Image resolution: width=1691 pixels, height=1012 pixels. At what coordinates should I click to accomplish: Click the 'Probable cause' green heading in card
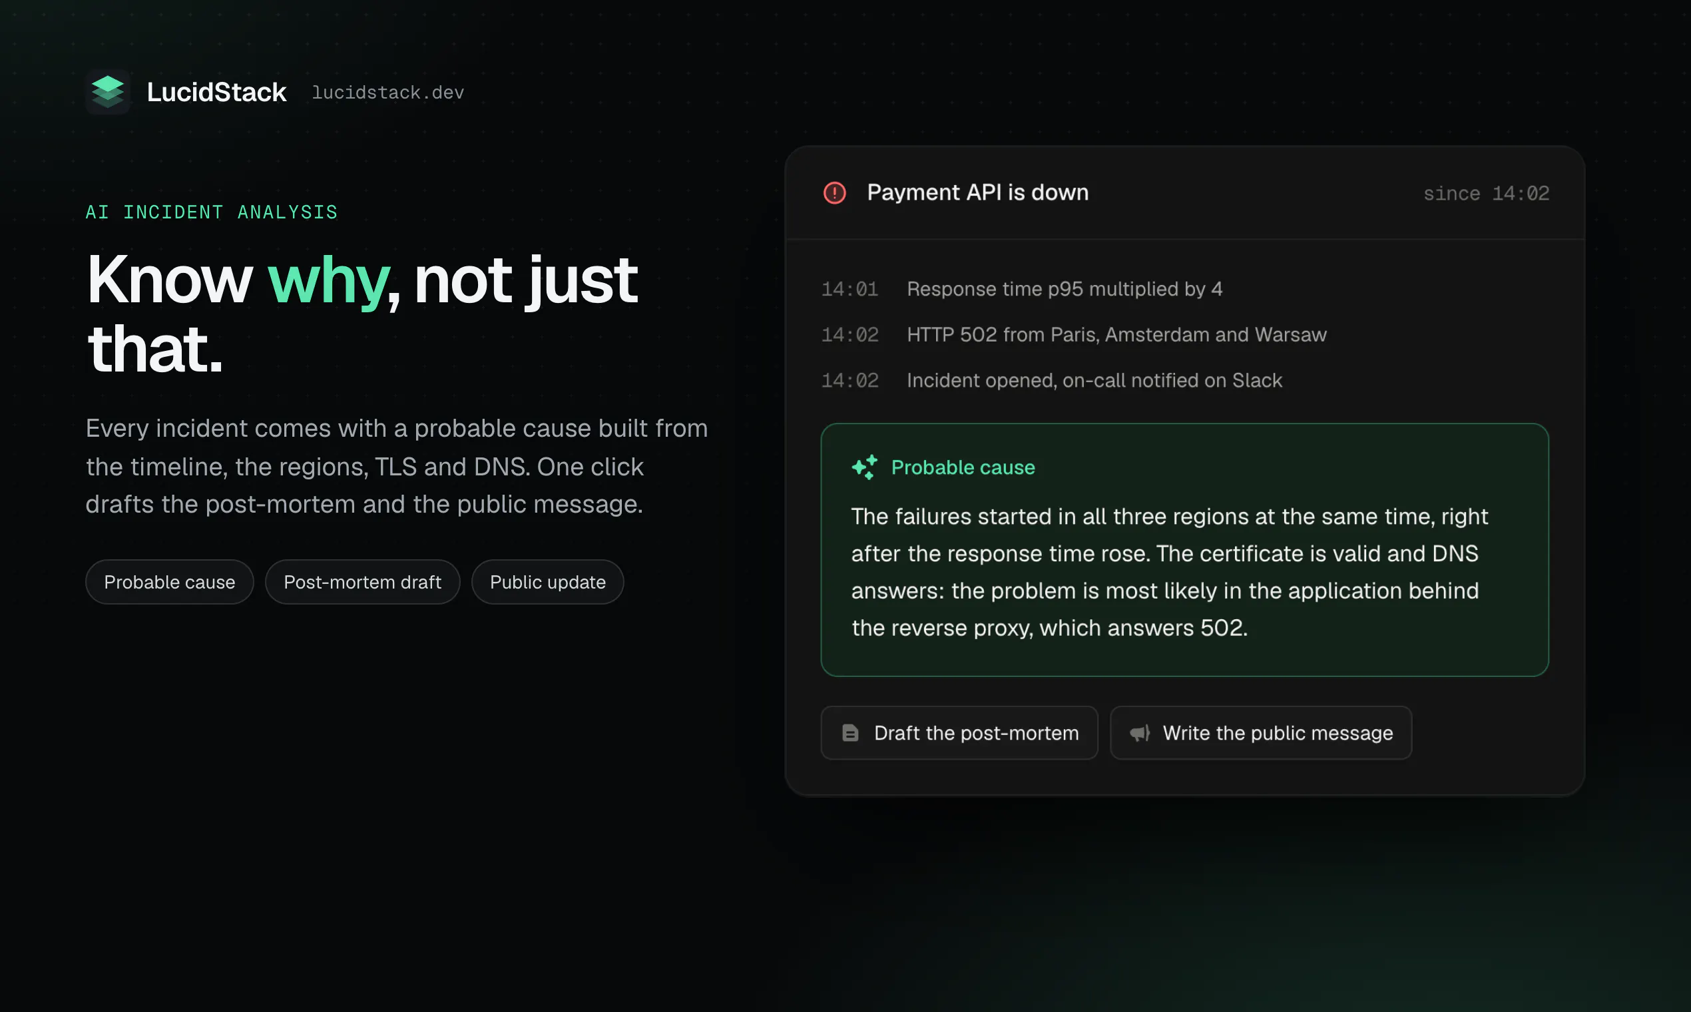pyautogui.click(x=963, y=468)
